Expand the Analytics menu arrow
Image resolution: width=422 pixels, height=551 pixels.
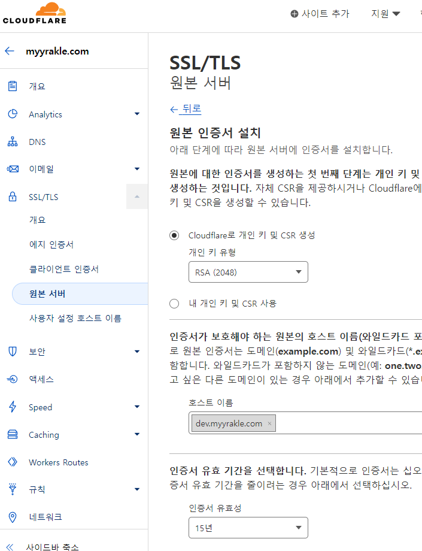pos(137,114)
